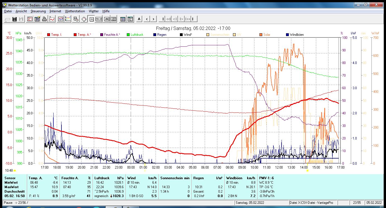The image size is (386, 208).
Task: Open the JAN-DEC yearly view icon
Action: (x=114, y=19)
